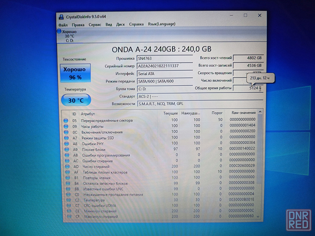The height and width of the screenshot is (236, 315).
Task: Click the status icon for Таблицы плохих кластеров
Action: 68,172
